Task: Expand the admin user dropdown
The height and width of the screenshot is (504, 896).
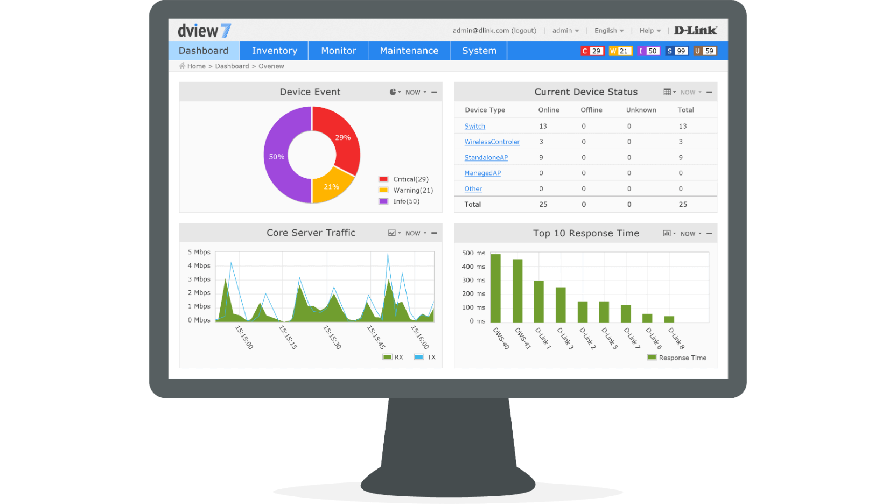Action: (x=565, y=31)
